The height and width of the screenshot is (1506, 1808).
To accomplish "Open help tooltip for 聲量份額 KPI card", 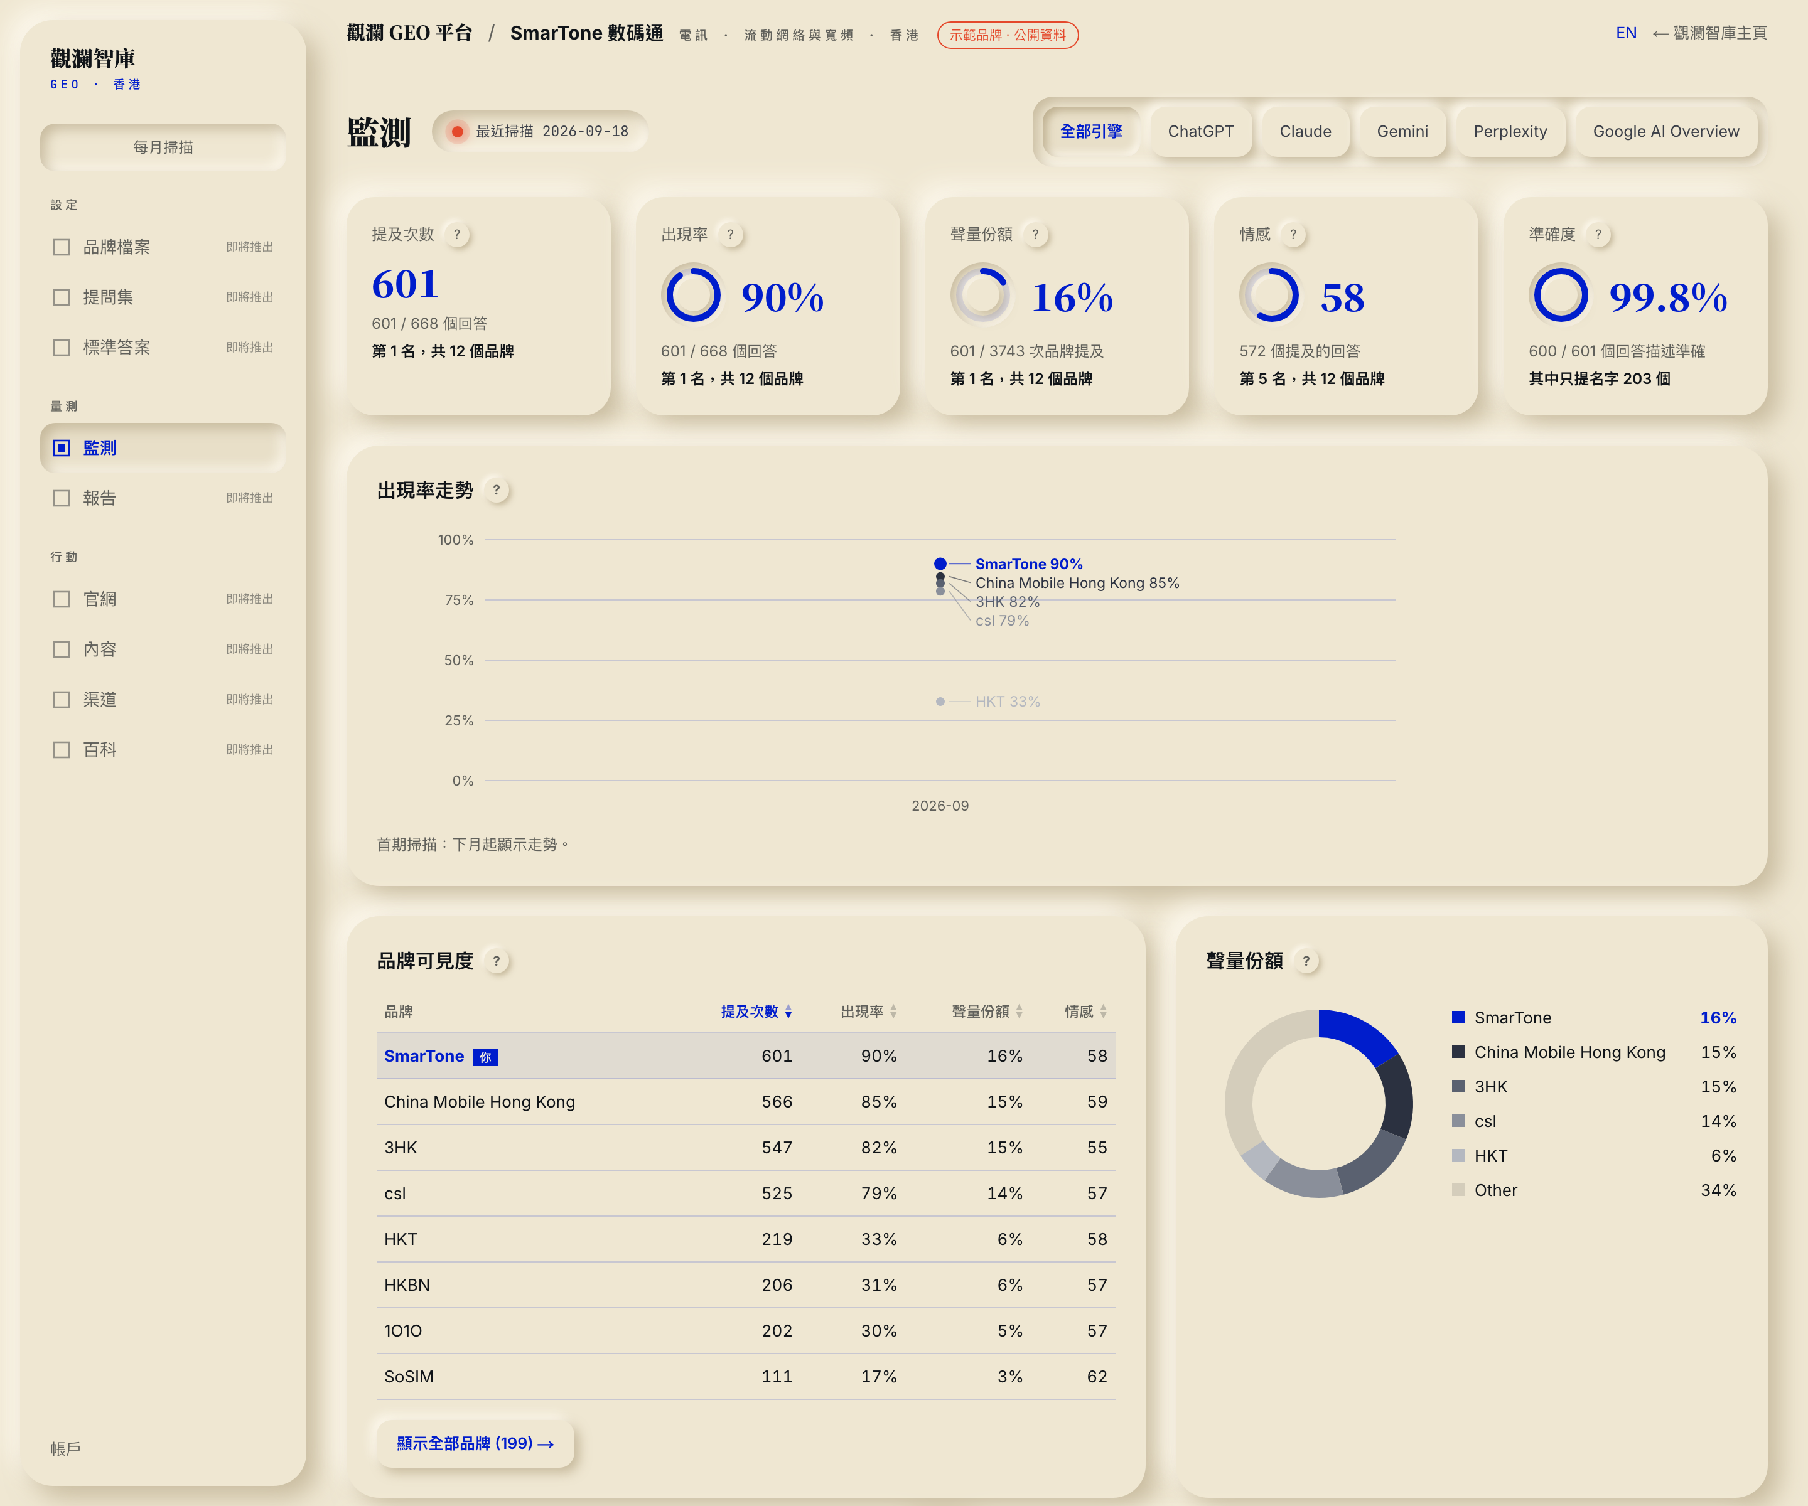I will click(x=1036, y=234).
